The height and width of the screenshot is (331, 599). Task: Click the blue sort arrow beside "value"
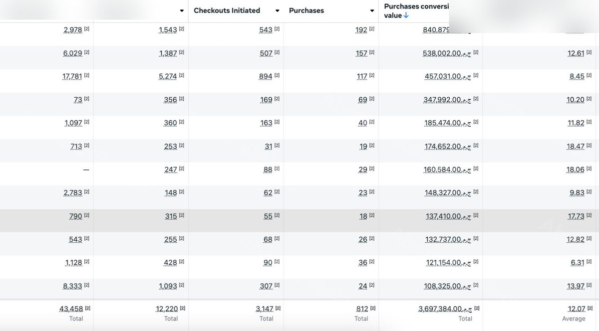coord(406,15)
